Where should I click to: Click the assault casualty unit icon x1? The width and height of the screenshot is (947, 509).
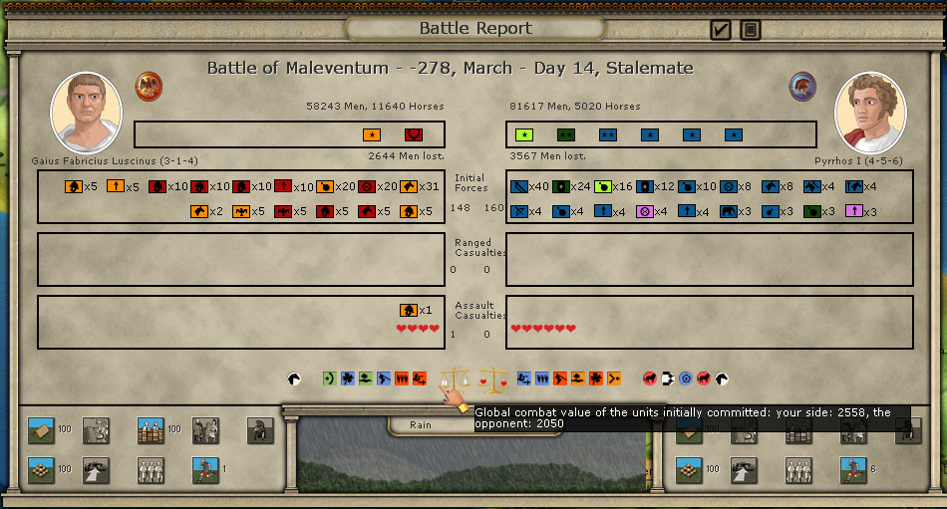[x=408, y=310]
